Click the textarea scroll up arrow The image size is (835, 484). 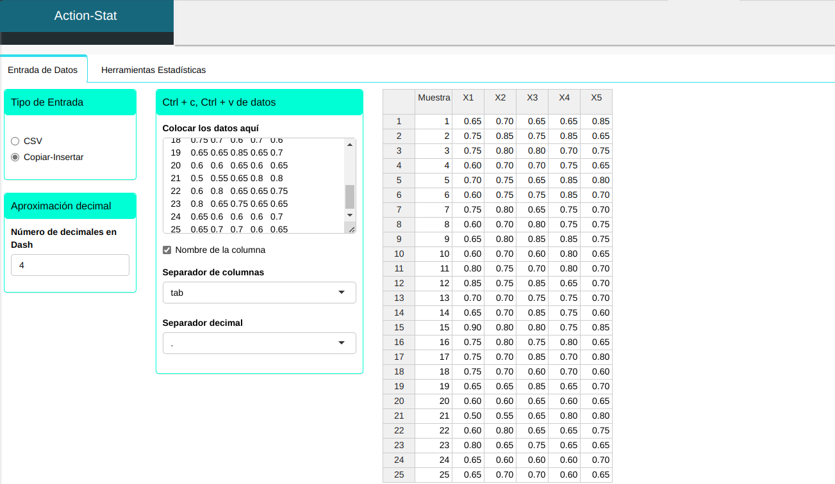(350, 145)
